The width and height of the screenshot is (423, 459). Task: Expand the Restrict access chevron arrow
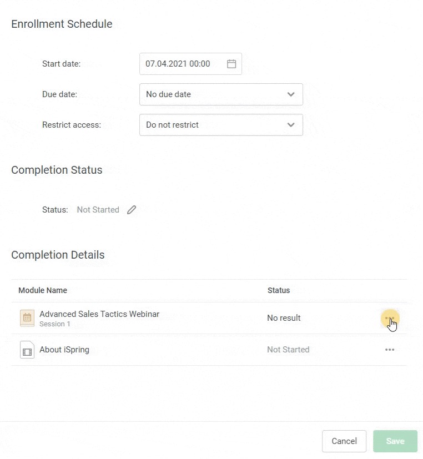pos(291,125)
